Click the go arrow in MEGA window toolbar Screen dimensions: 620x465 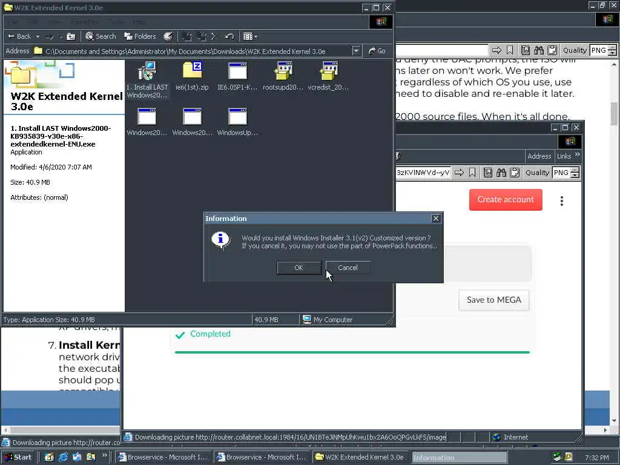[459, 173]
